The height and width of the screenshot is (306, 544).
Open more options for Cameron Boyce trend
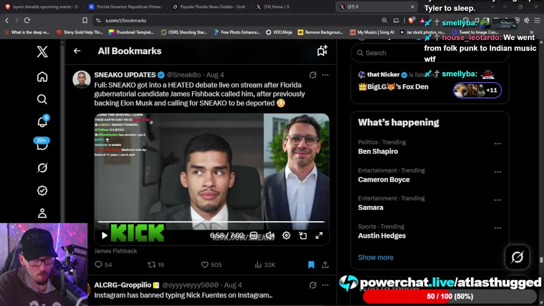point(497,172)
